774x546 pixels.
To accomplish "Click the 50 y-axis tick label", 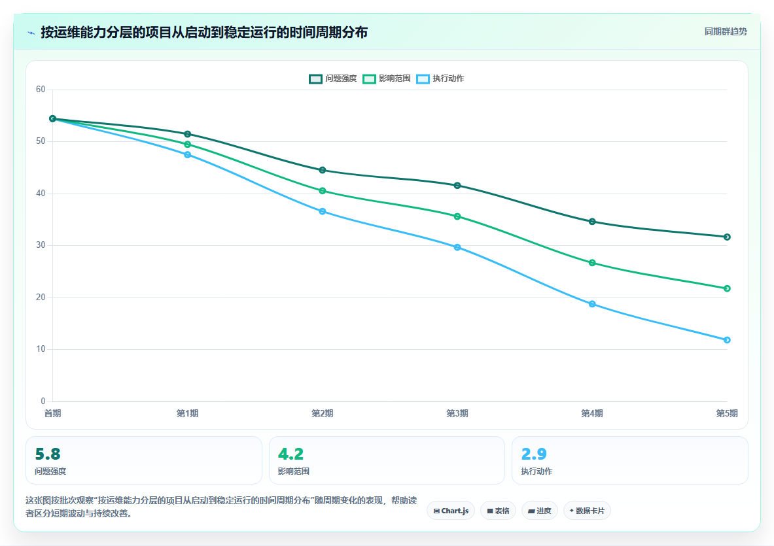I will [41, 141].
